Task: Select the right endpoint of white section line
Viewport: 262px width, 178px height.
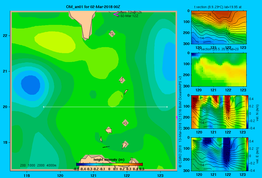Action: [x=167, y=107]
